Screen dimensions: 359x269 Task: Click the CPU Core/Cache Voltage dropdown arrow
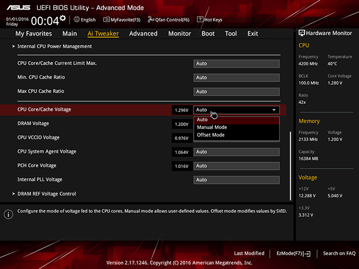click(x=274, y=110)
